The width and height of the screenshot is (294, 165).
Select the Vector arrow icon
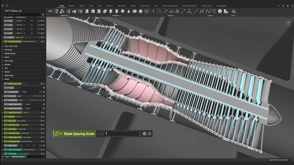click(165, 11)
